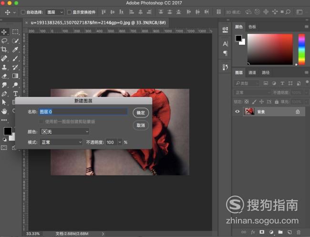The image size is (310, 237).
Task: Select the Healing Brush tool
Action: click(4, 58)
